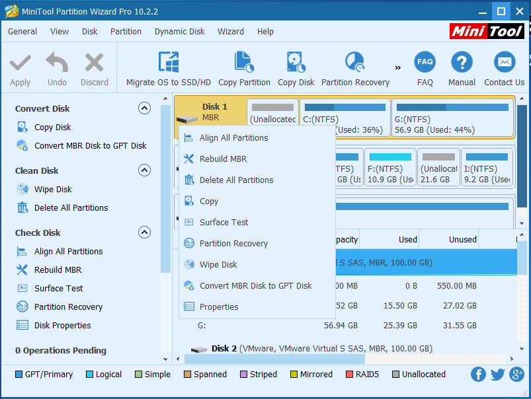This screenshot has width=531, height=399.
Task: Open Disk Properties in sidebar
Action: tap(54, 325)
